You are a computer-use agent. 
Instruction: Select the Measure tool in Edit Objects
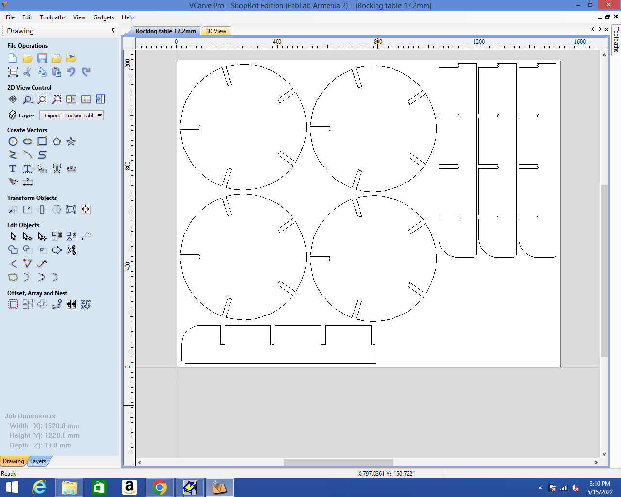click(x=86, y=236)
